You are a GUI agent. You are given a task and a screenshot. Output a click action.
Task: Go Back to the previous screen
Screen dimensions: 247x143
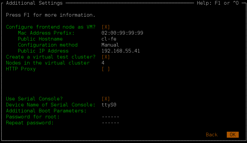tap(212, 135)
